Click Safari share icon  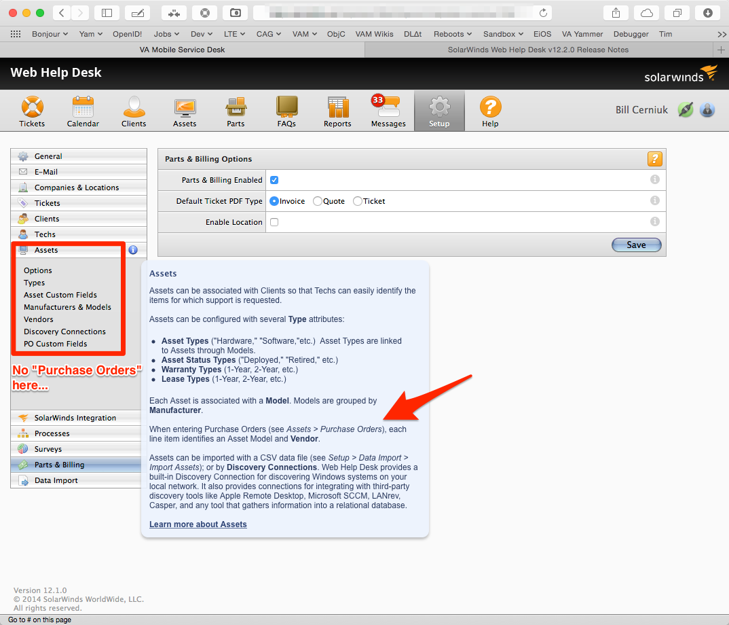616,13
